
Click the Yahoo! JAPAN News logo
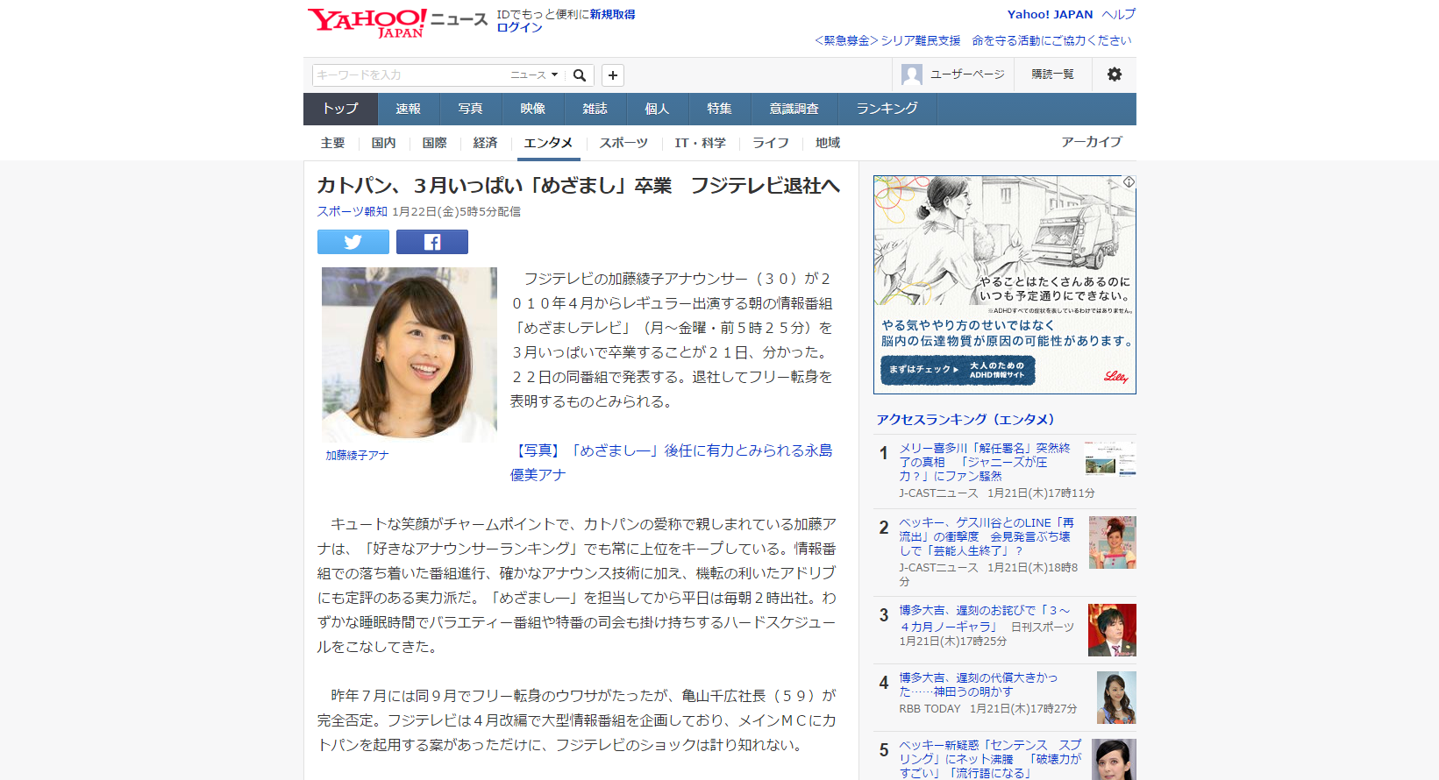[396, 23]
